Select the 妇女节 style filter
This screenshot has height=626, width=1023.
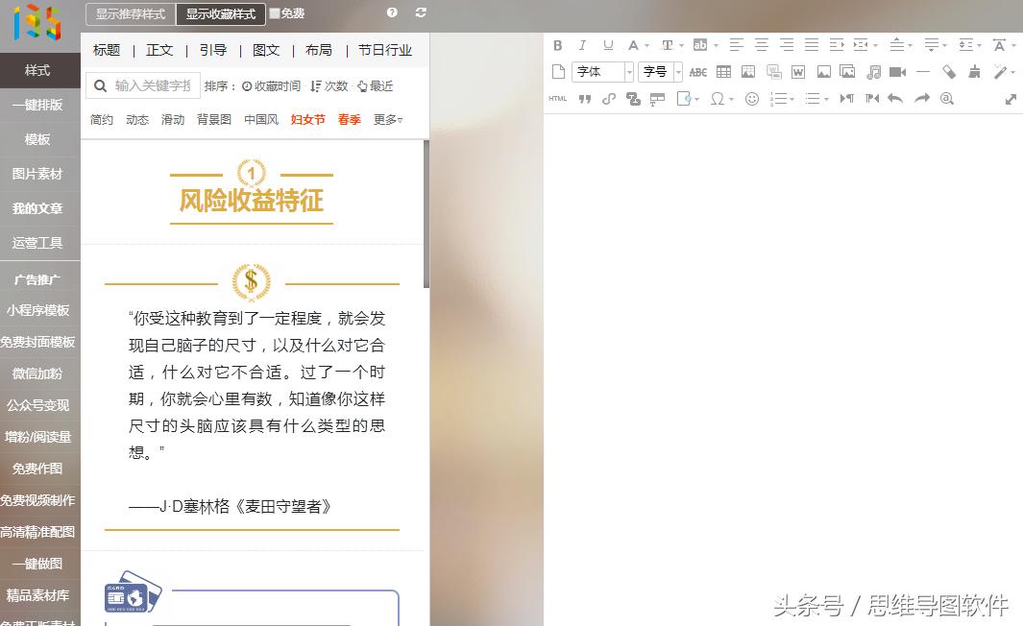point(306,119)
